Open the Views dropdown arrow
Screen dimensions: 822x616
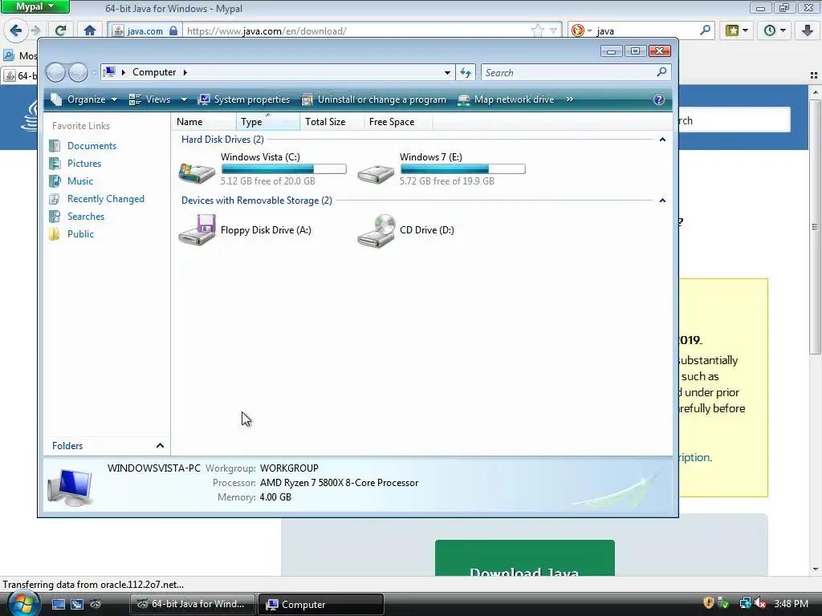coord(184,99)
